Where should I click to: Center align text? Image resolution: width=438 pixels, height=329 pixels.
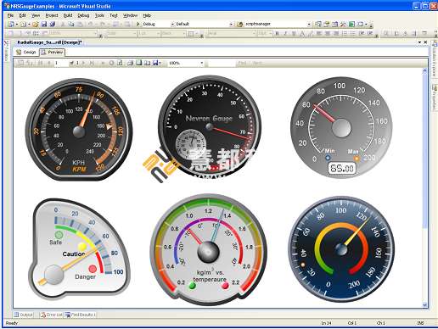coord(328,33)
